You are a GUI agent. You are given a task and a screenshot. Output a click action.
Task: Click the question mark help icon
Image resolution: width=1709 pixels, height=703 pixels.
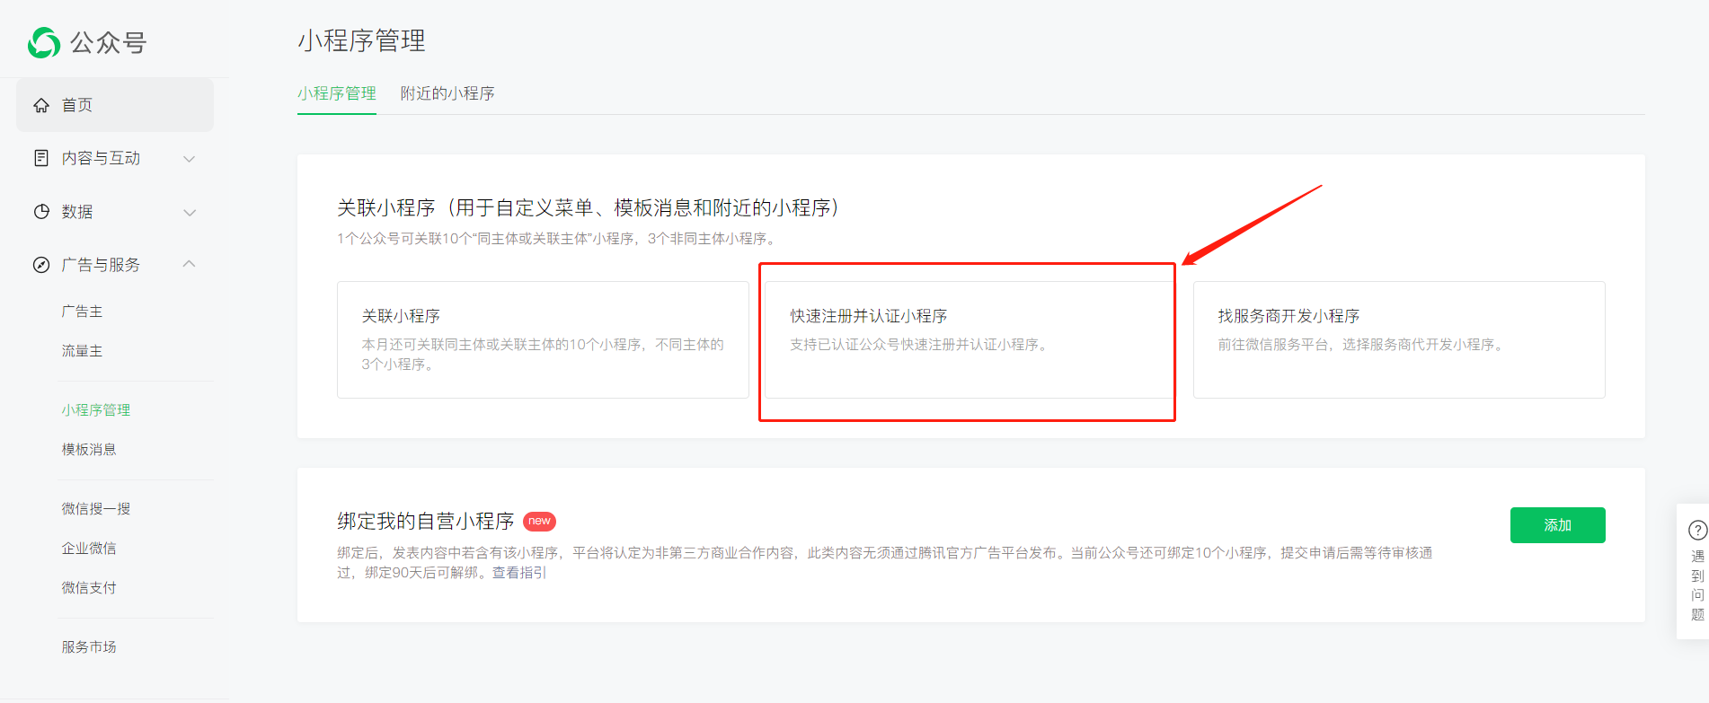click(x=1697, y=530)
